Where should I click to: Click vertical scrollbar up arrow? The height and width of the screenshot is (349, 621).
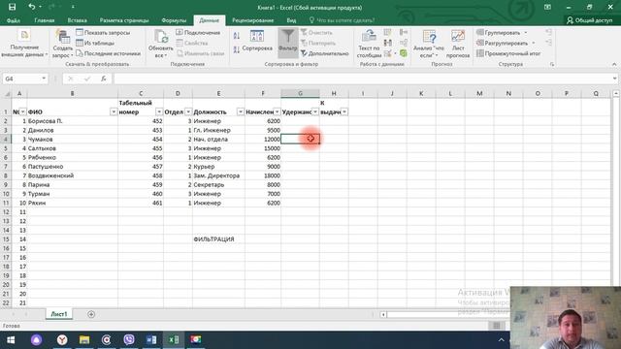616,94
